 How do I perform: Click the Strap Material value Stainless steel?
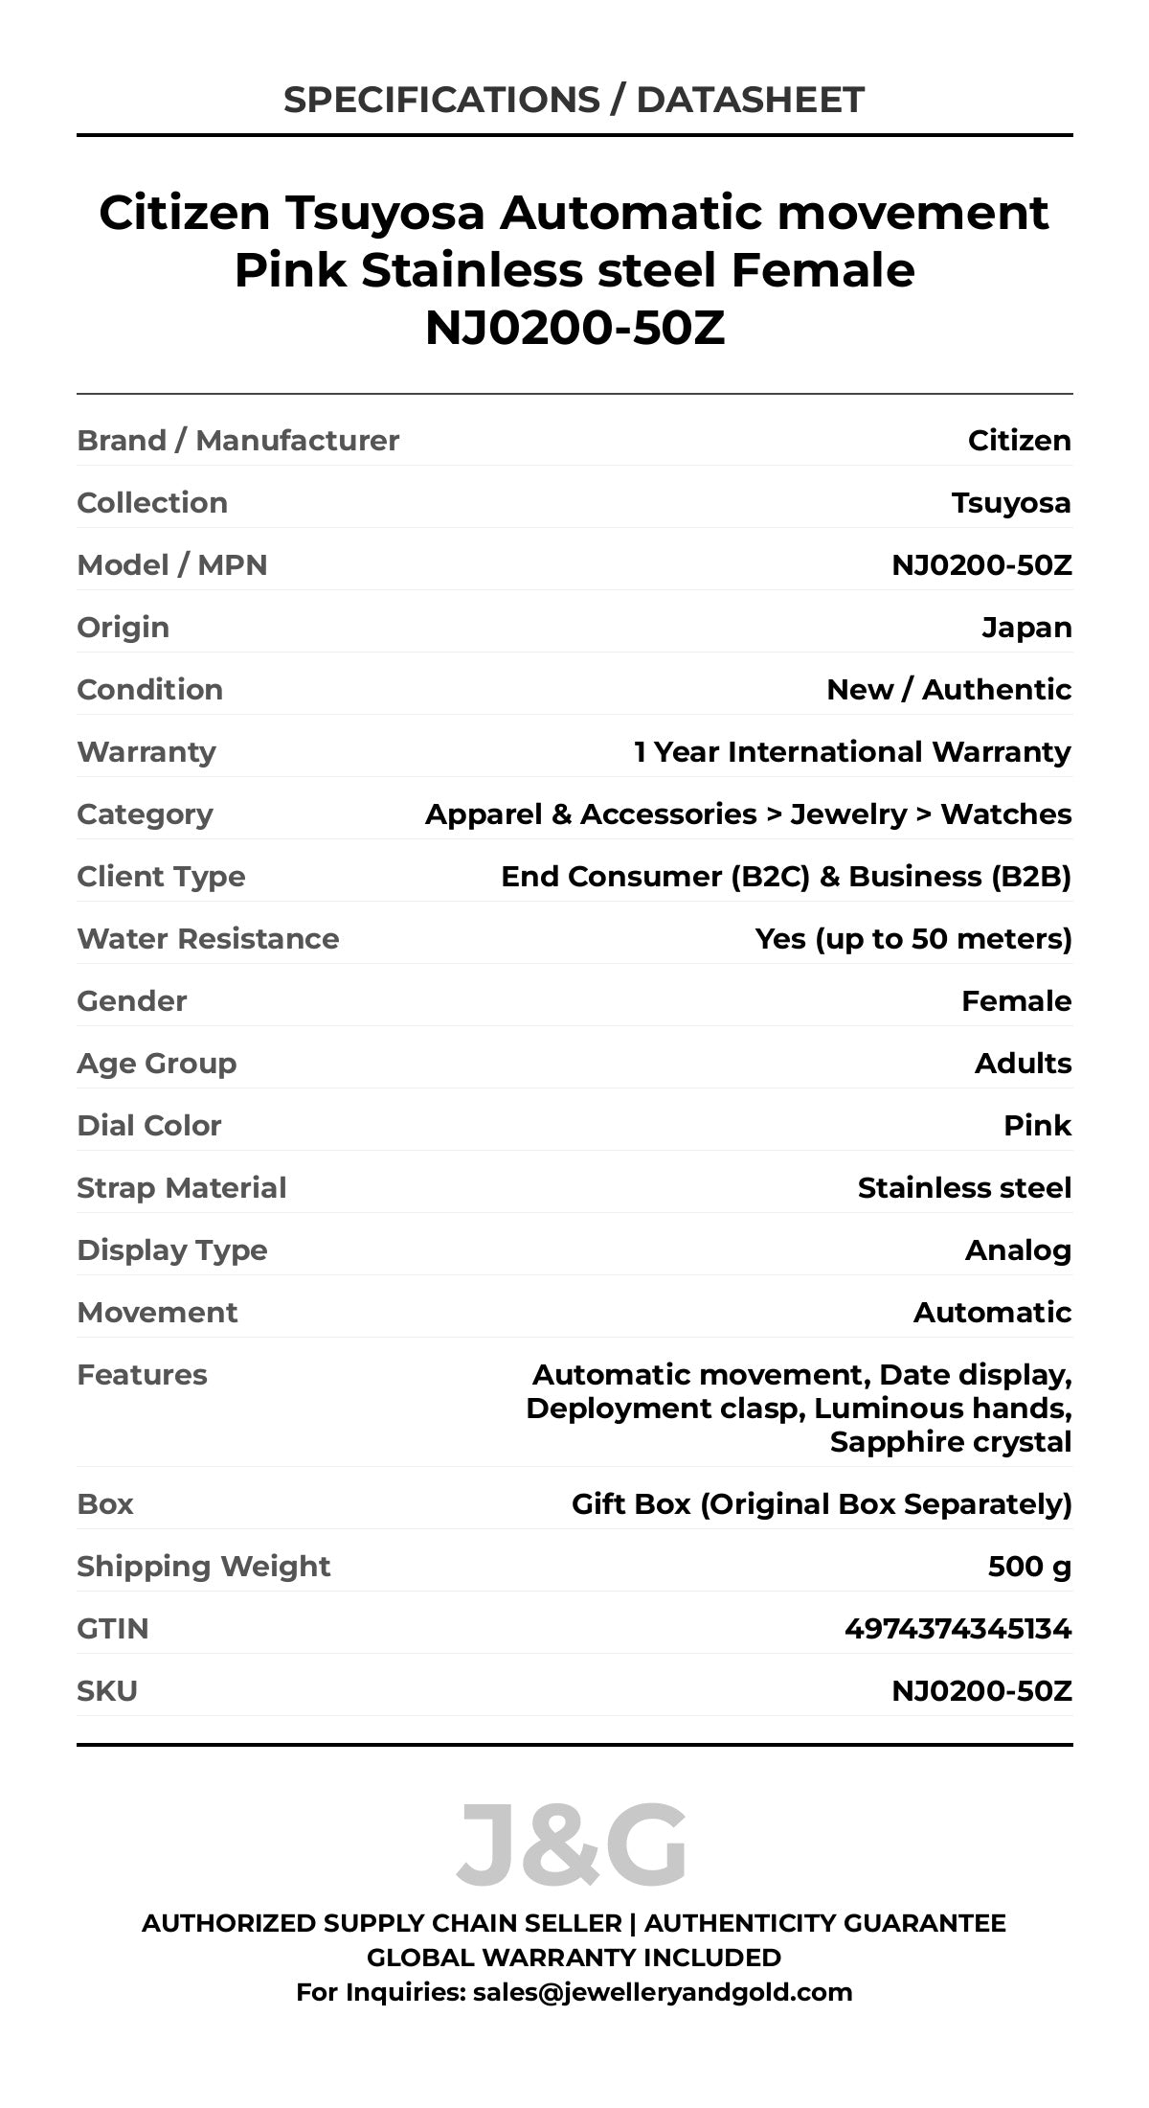[x=964, y=1188]
